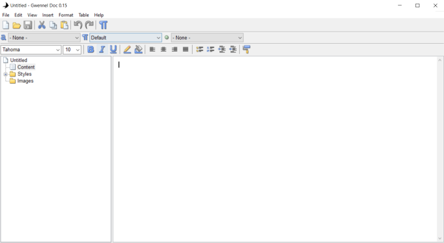Pick text color with the pencil icon
Screen dimensions: 444x243
(127, 50)
